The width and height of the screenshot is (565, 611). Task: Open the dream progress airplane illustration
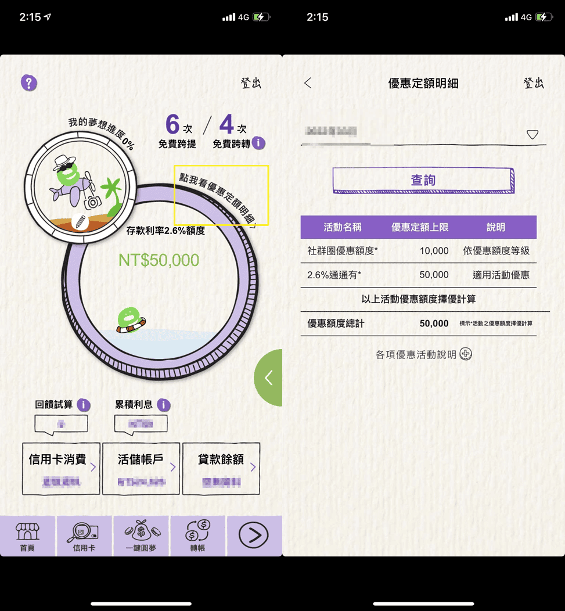81,186
